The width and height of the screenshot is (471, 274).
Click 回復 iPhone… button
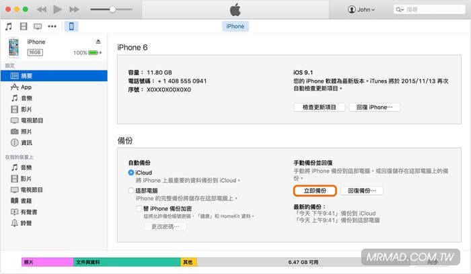[375, 107]
